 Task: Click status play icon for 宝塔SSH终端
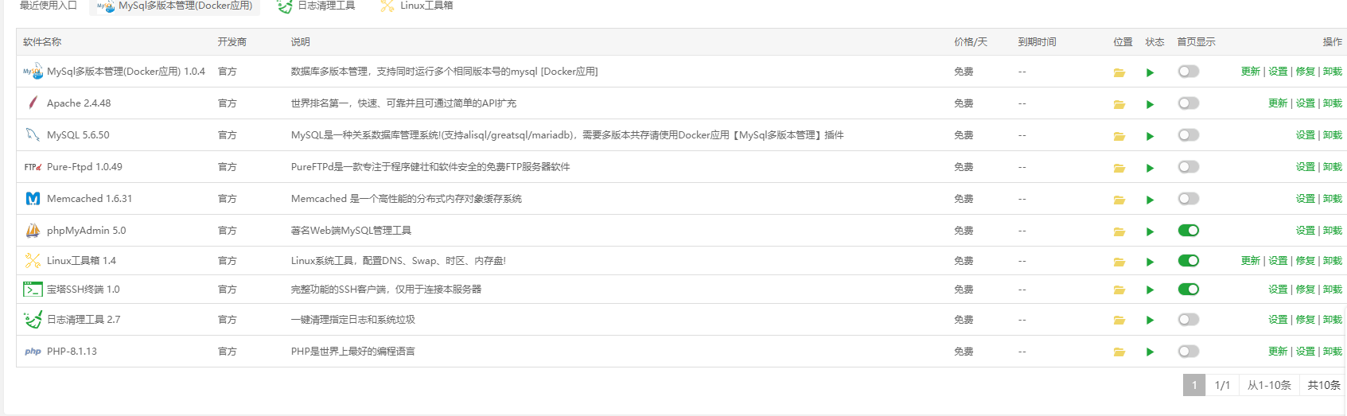pyautogui.click(x=1150, y=290)
